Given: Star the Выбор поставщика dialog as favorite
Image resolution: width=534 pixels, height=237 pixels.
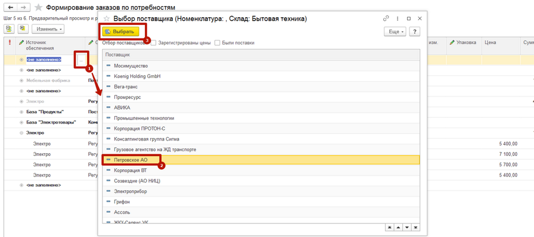Looking at the screenshot, I should (107, 19).
